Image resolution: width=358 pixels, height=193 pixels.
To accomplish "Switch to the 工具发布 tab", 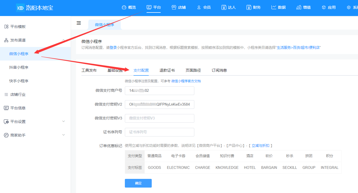I will (x=89, y=70).
